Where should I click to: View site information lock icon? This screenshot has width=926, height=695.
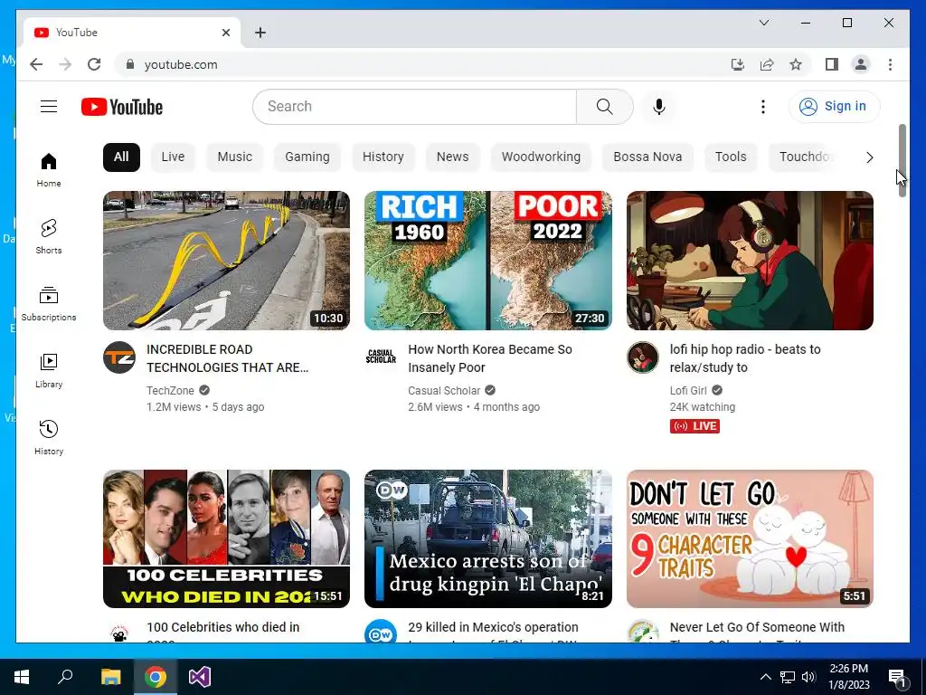130,64
